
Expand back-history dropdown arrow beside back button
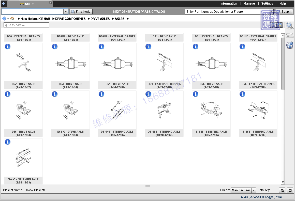8,19
